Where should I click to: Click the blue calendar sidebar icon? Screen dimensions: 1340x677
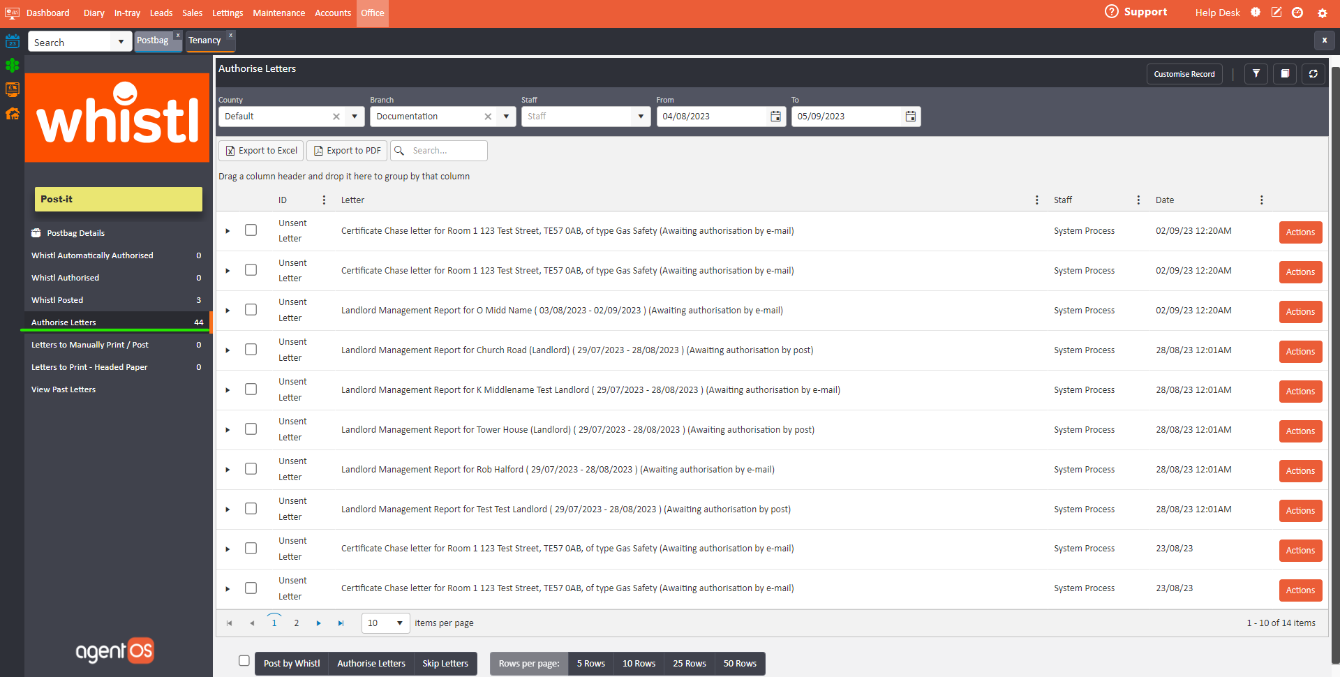[x=13, y=41]
